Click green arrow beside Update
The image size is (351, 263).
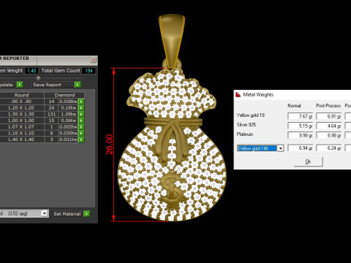point(20,85)
